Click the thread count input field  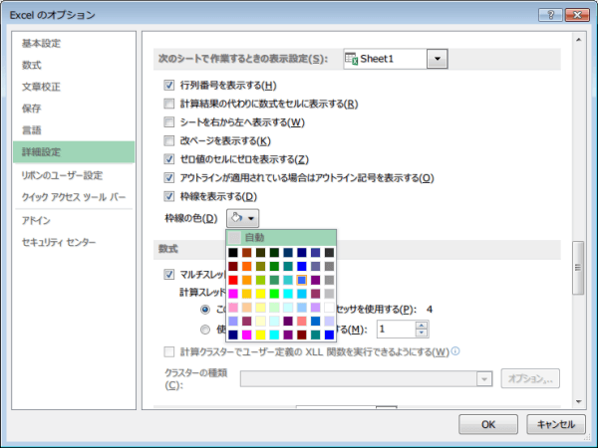[x=397, y=330]
